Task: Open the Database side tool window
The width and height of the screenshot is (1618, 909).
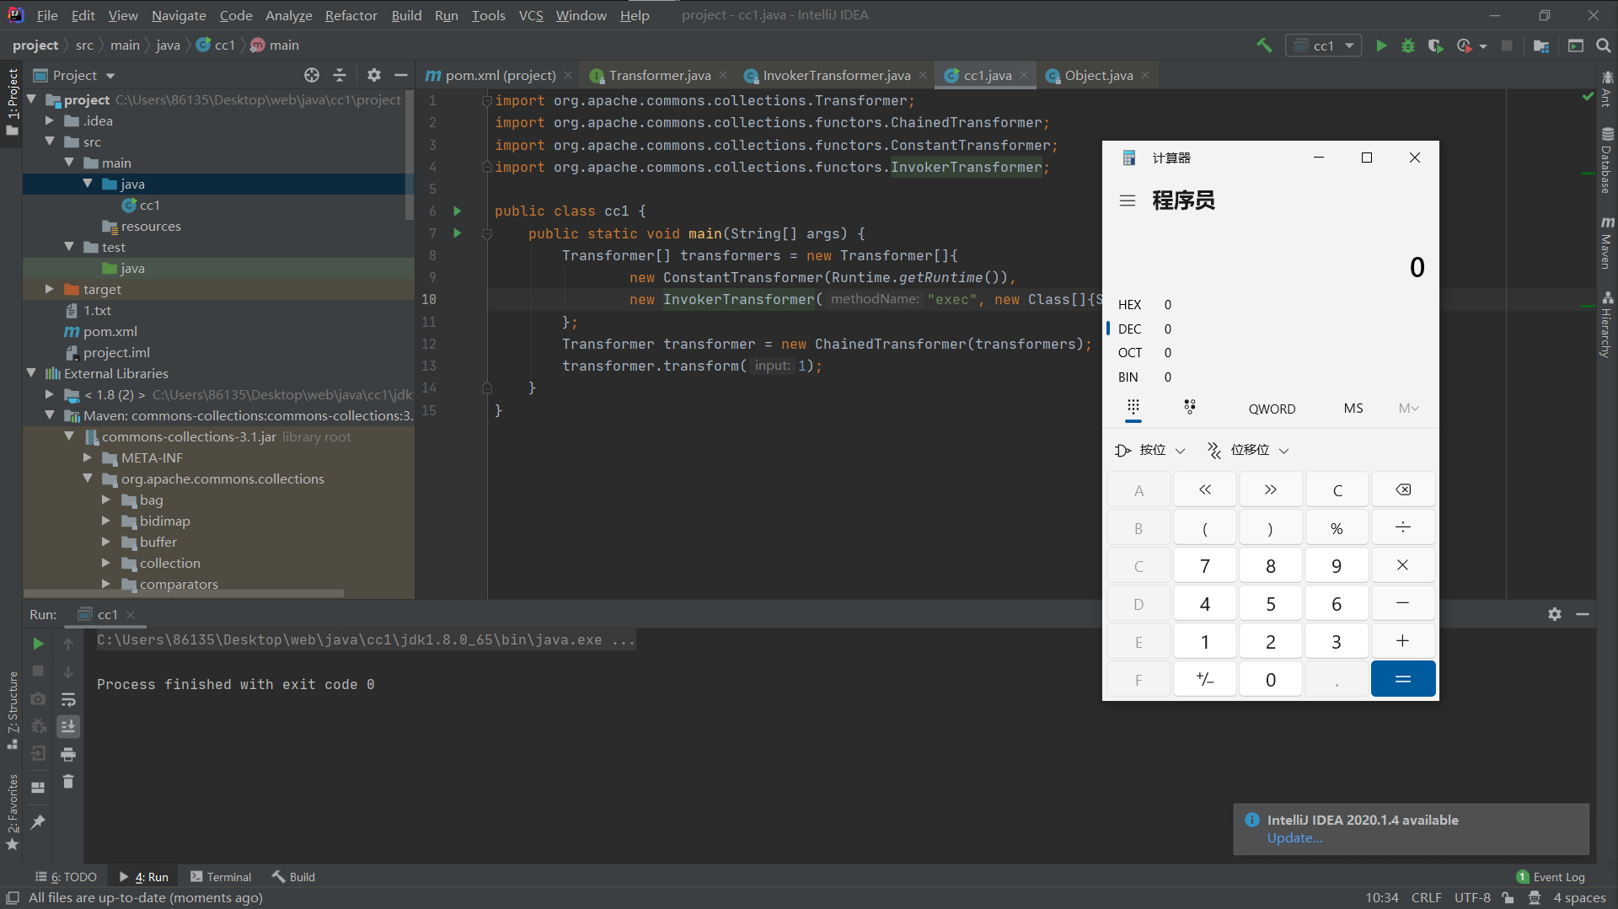Action: (1607, 160)
